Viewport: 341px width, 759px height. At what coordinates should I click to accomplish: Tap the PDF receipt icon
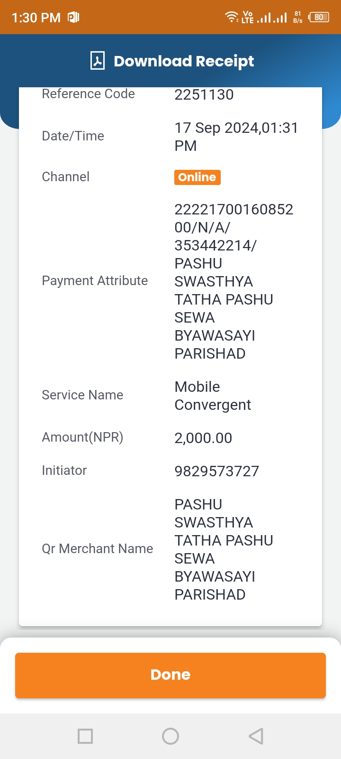click(98, 61)
